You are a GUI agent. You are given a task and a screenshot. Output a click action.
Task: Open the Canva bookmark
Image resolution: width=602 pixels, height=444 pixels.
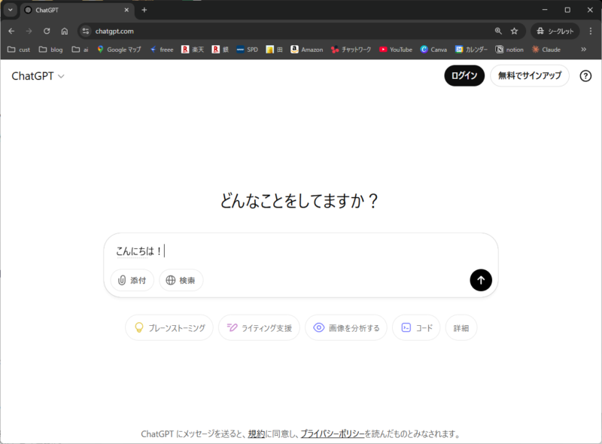point(433,50)
